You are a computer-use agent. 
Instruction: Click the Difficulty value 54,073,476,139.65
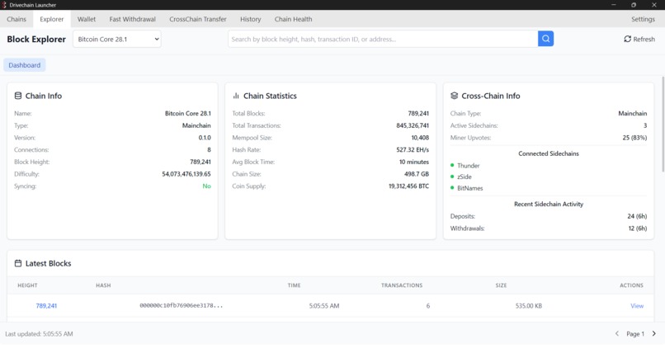[x=186, y=174]
